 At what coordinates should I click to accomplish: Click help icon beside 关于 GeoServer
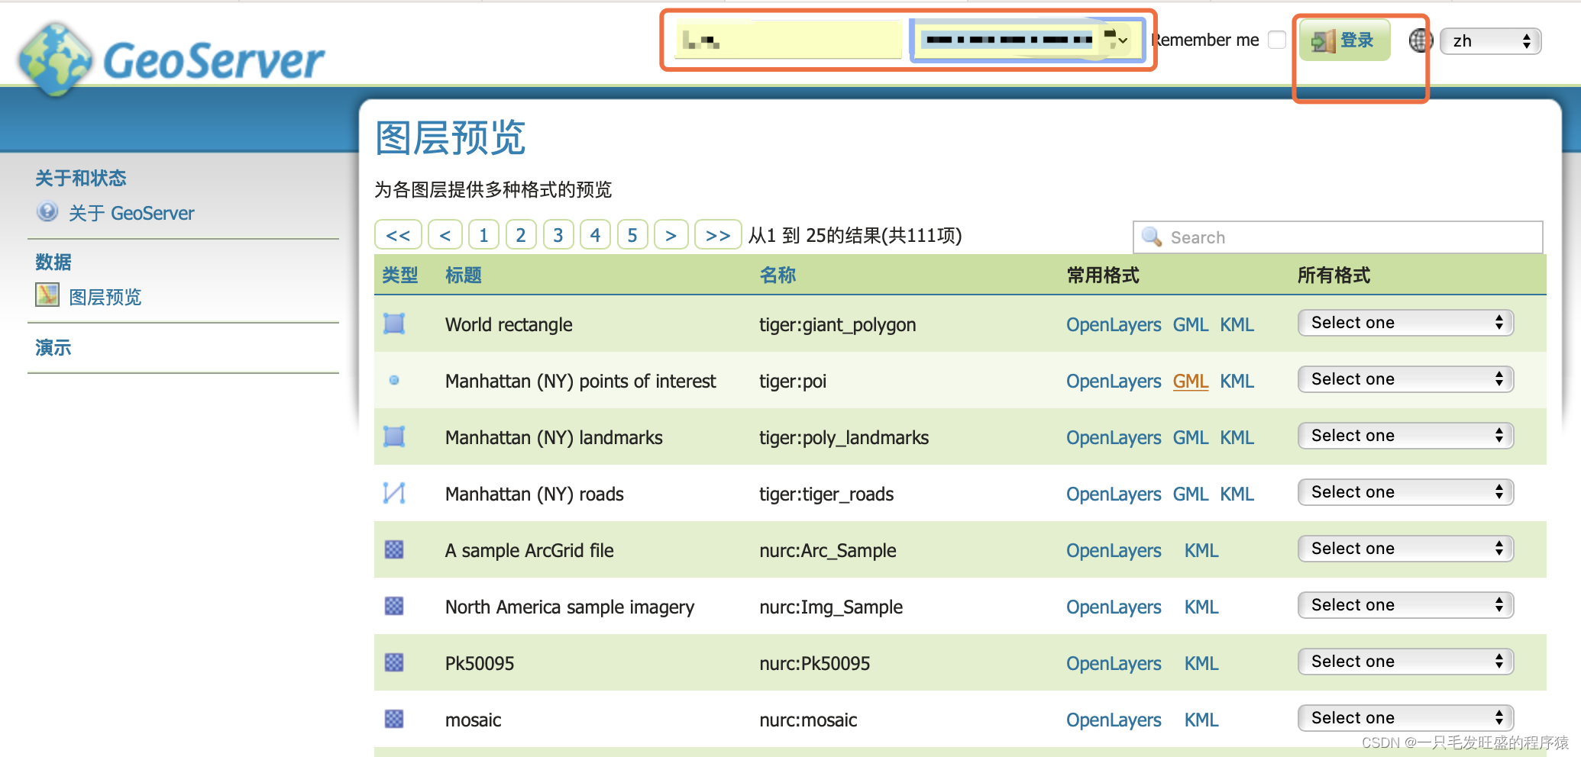pyautogui.click(x=47, y=211)
